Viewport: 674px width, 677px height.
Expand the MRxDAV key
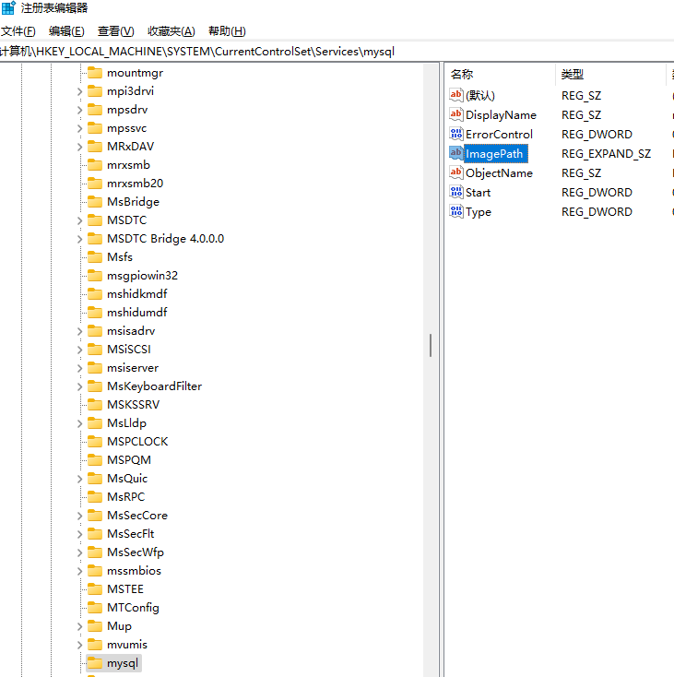[x=80, y=147]
